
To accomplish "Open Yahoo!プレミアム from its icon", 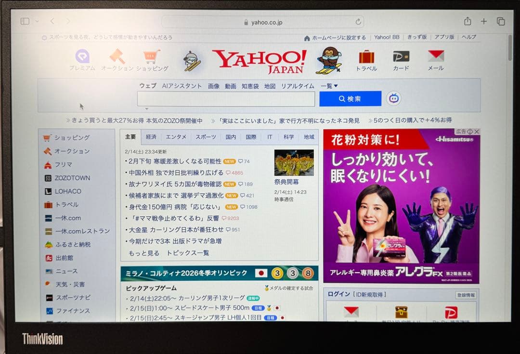I will (x=82, y=58).
